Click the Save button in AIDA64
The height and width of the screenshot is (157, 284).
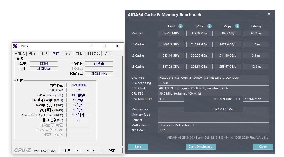point(138,146)
